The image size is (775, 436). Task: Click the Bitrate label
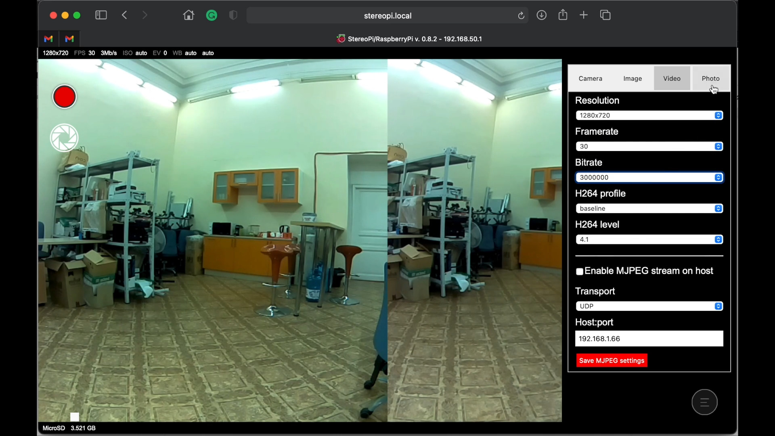(589, 163)
